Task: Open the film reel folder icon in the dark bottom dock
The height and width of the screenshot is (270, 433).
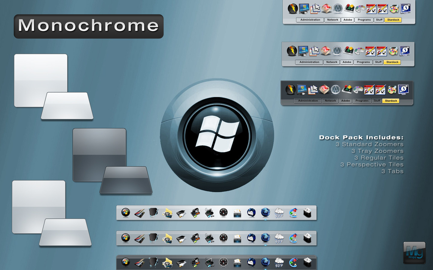Action: tap(167, 263)
